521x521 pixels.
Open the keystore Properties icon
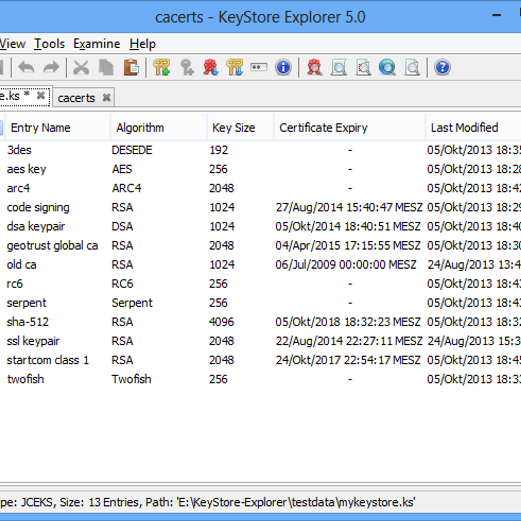(x=283, y=67)
